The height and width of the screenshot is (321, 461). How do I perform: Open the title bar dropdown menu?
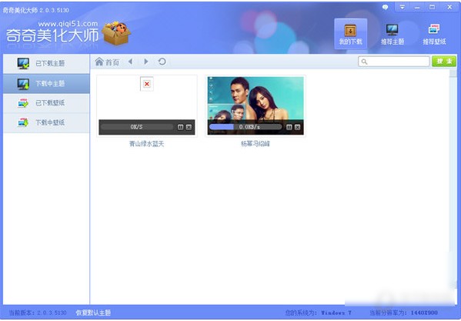click(x=403, y=7)
